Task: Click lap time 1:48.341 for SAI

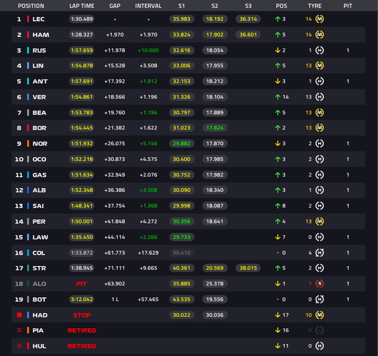Action: pyautogui.click(x=82, y=206)
